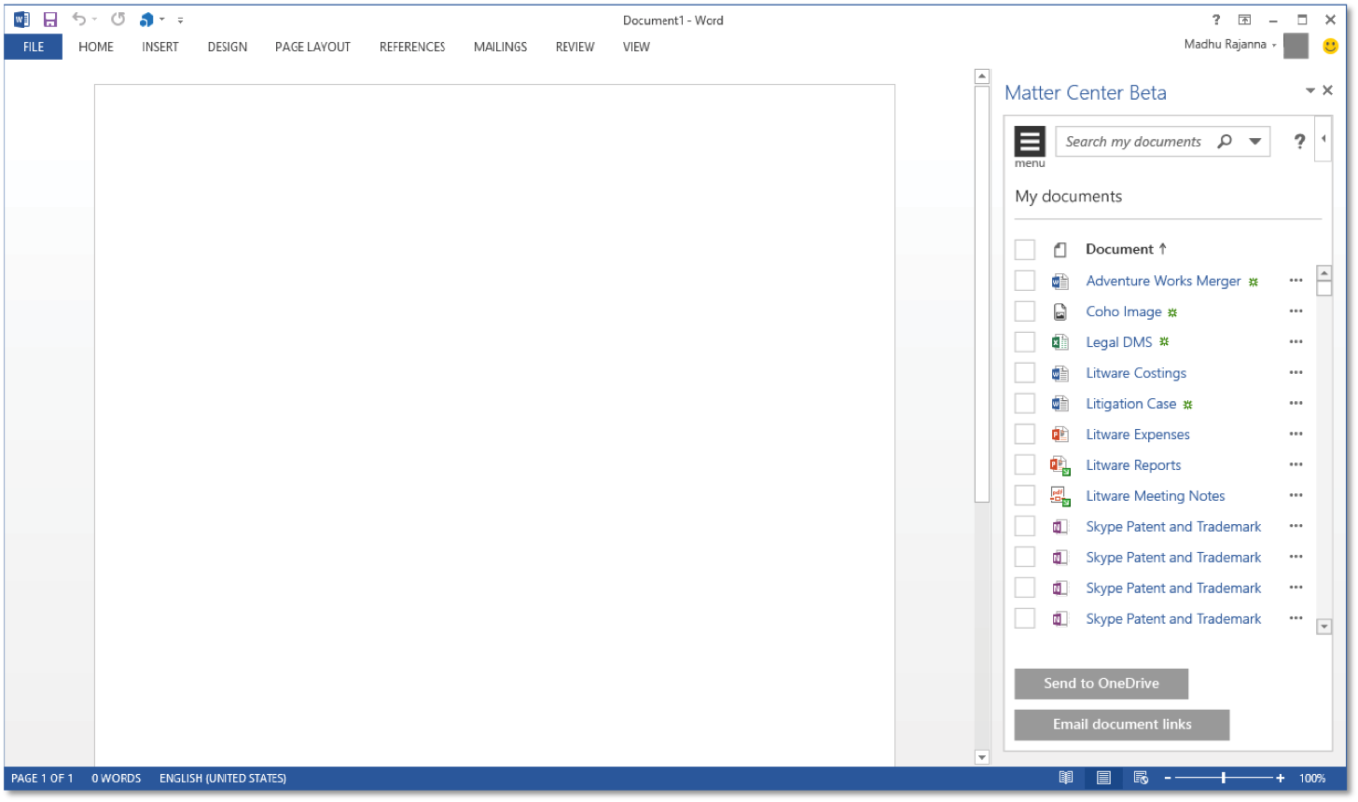
Task: Click the user avatar picture
Action: pyautogui.click(x=1296, y=46)
